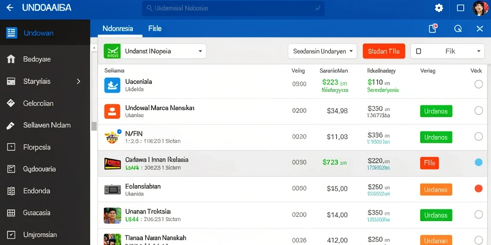Viewport: 491px width, 245px height.
Task: Open the Fik dropdown arrow
Action: point(479,51)
